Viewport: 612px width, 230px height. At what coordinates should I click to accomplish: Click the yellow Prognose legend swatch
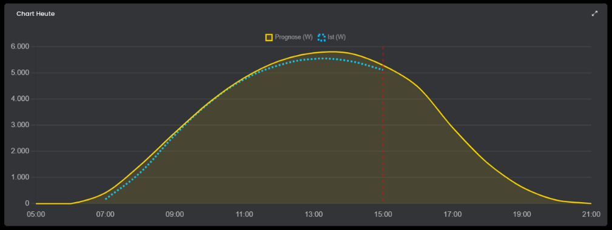point(269,38)
